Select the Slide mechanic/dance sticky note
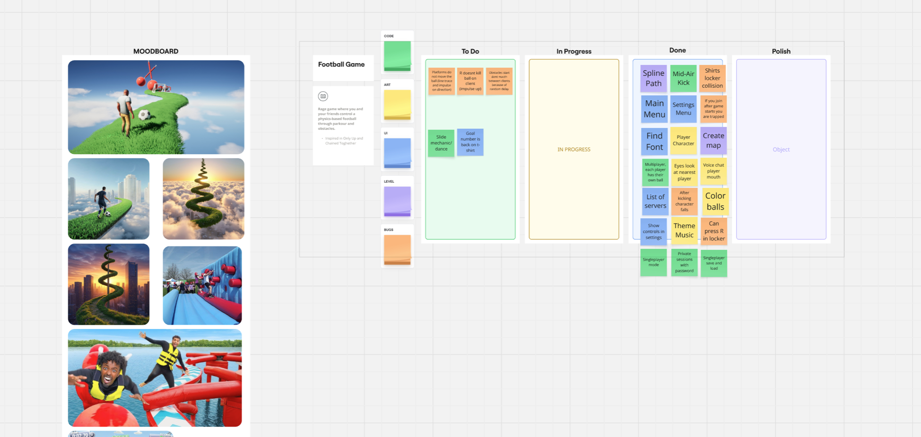This screenshot has width=921, height=437. coord(441,143)
